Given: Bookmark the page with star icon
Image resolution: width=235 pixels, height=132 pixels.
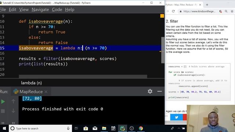Looking at the screenshot, I should pos(232,11).
